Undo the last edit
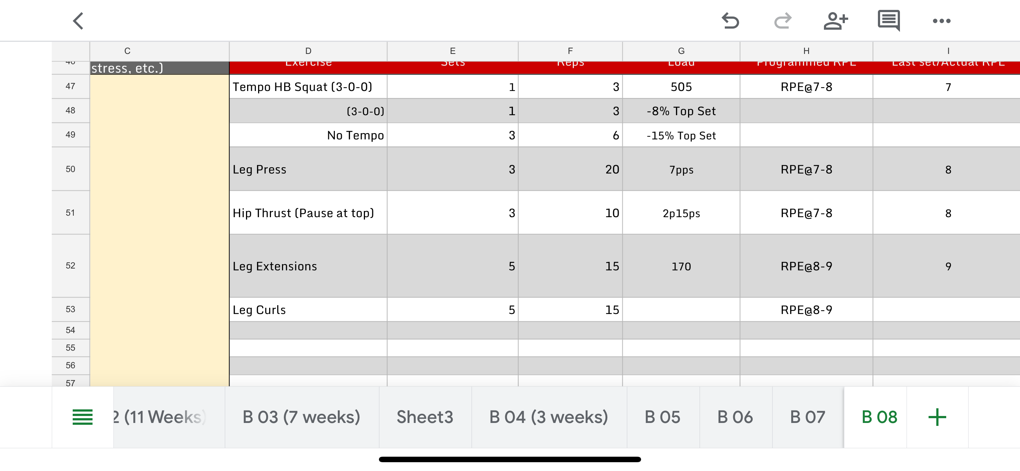Viewport: 1020px width, 471px height. click(x=730, y=21)
